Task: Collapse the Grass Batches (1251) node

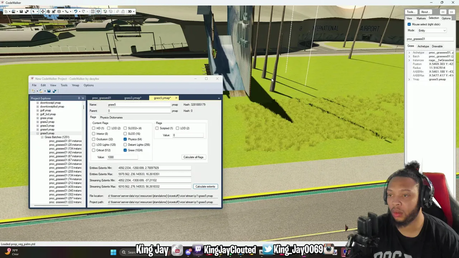Action: (x=42, y=137)
